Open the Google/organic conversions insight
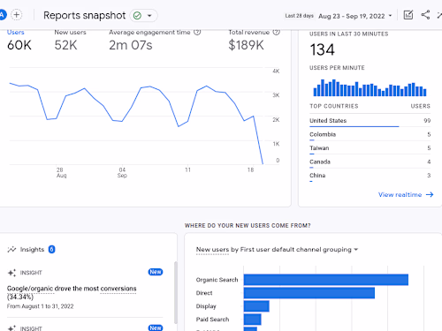The height and width of the screenshot is (331, 442). [x=72, y=292]
